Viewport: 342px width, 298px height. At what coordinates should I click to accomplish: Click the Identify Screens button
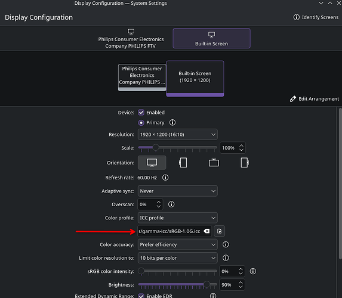(x=316, y=17)
